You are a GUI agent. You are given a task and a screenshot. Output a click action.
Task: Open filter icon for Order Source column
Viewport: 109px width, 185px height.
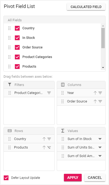[x=100, y=101]
